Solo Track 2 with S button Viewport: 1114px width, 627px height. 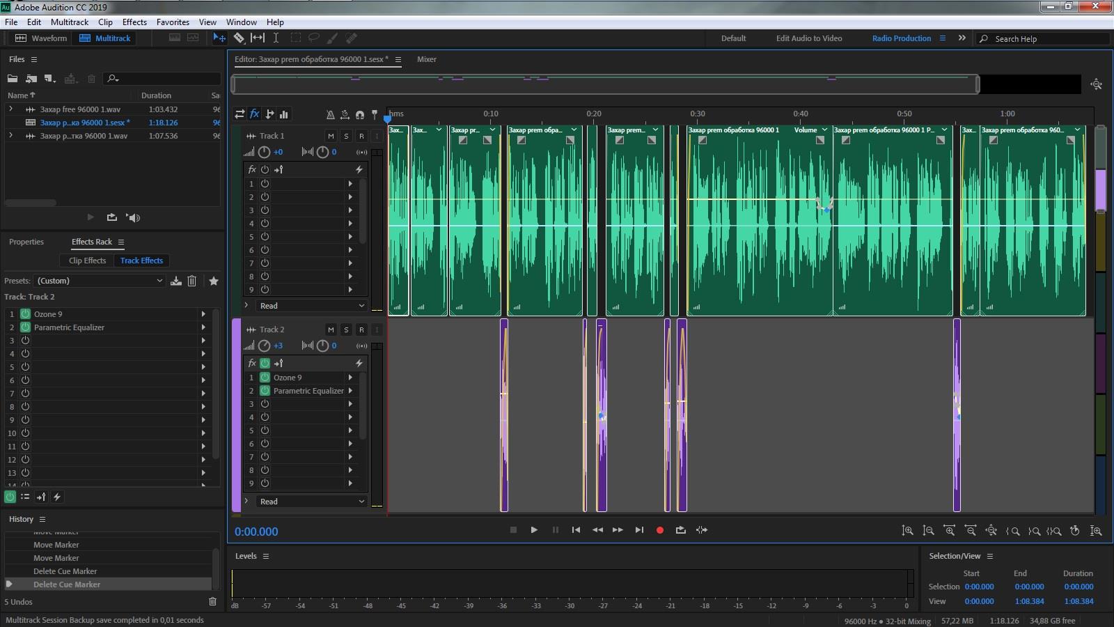[x=346, y=330]
